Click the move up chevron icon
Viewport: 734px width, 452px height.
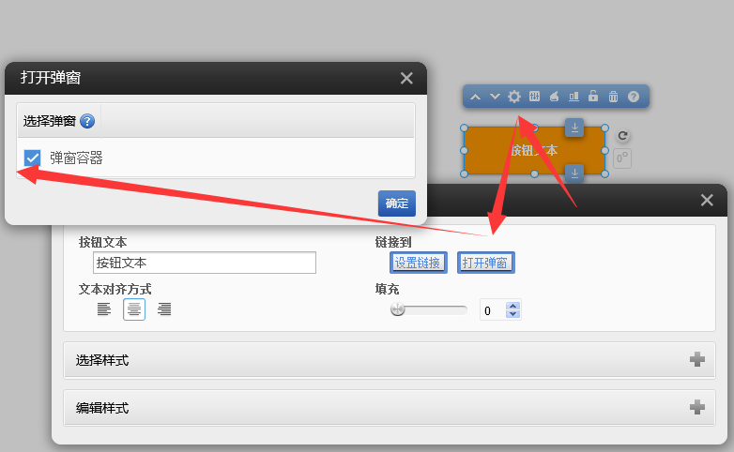[x=475, y=97]
